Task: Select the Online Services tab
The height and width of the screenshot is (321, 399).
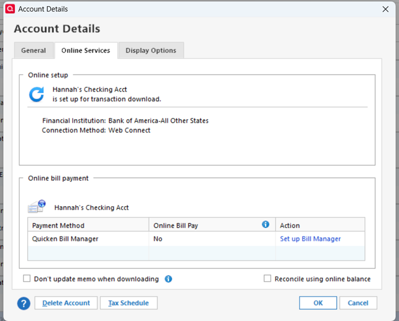Action: tap(86, 51)
